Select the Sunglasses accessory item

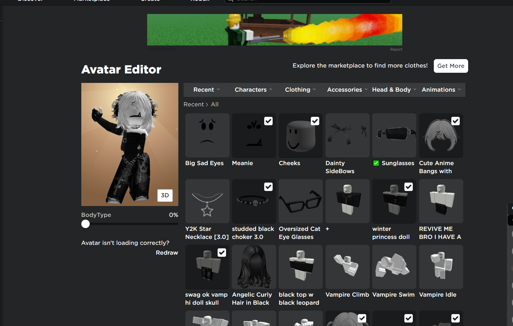394,135
